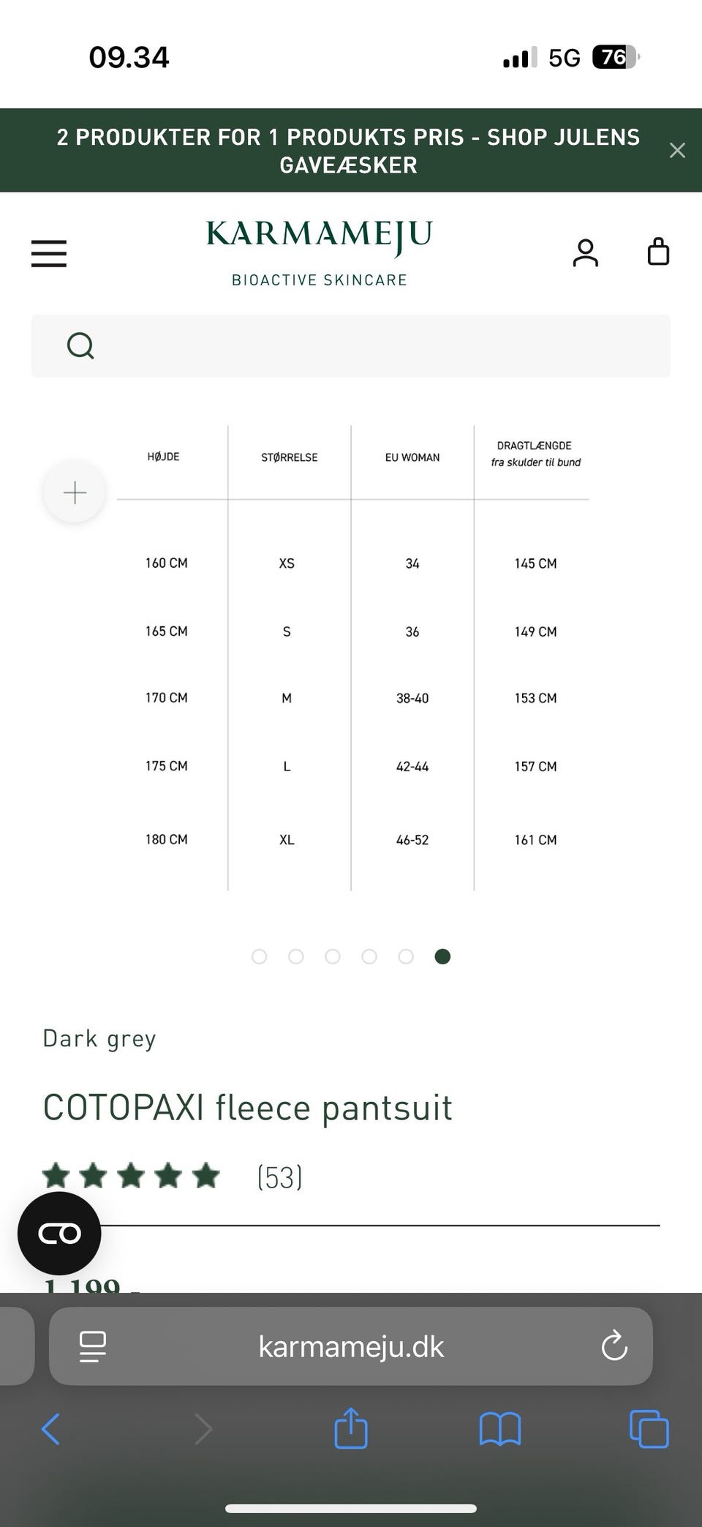The image size is (702, 1527).
Task: Tap the search input field
Action: coord(380,346)
